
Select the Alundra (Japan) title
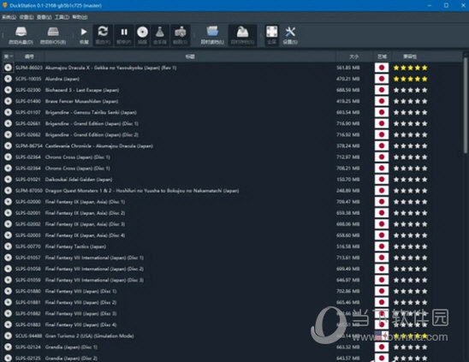pos(62,79)
